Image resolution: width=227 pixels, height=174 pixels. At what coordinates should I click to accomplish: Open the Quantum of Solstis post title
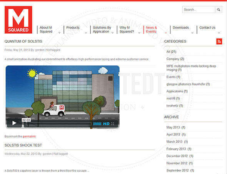(x=23, y=42)
